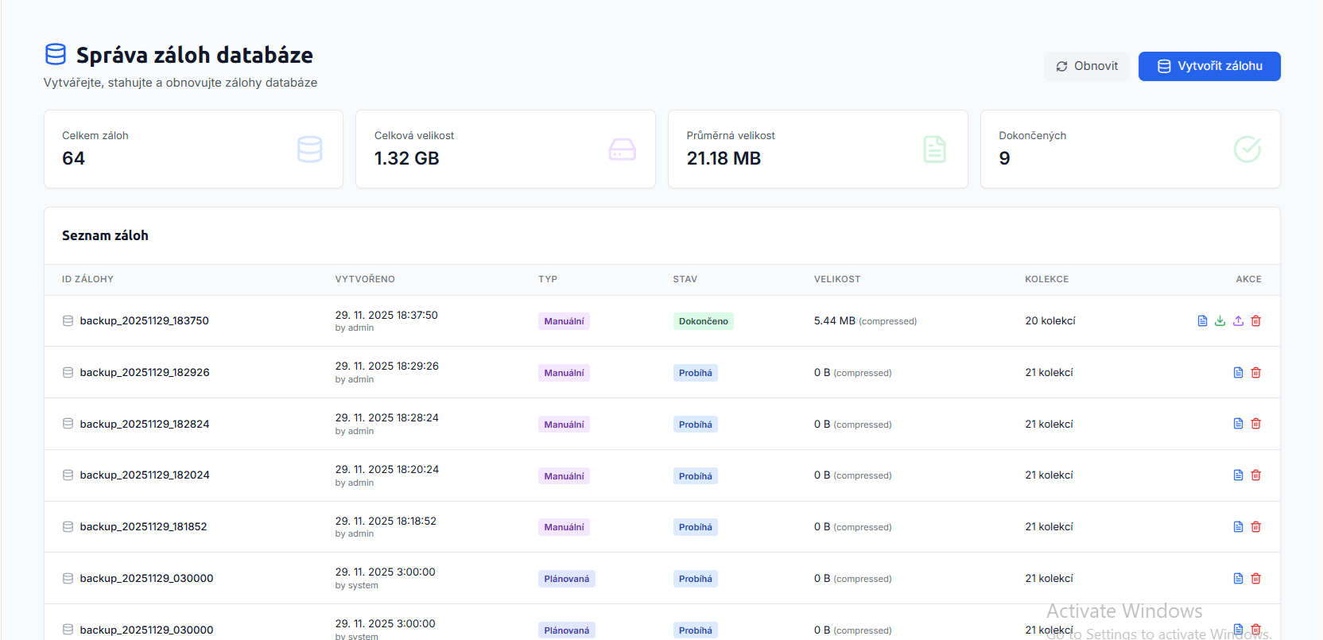
Task: Delete backup_20251129_182926 with trash icon
Action: click(x=1256, y=373)
